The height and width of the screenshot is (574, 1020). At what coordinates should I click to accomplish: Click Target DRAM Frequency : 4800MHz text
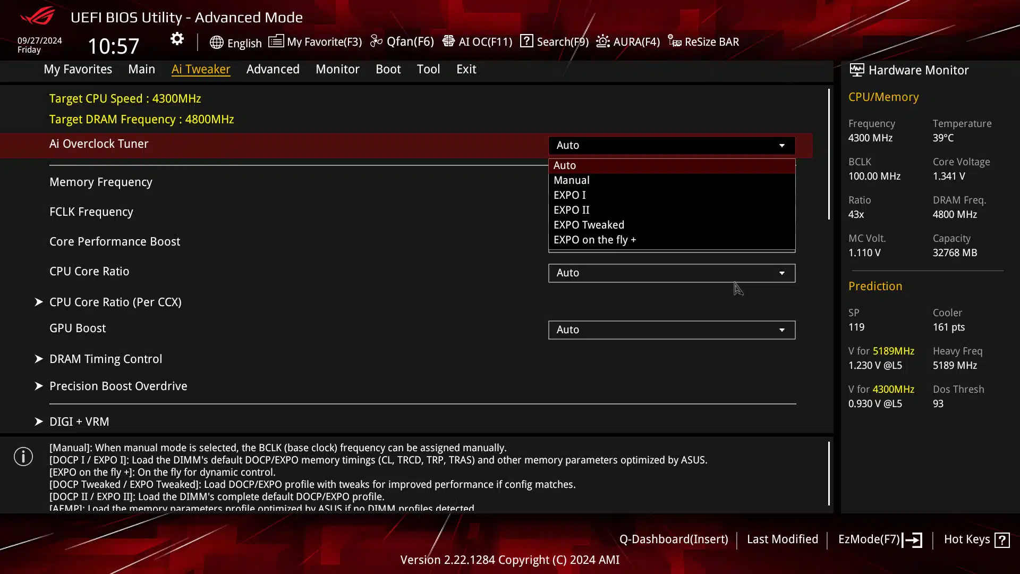click(x=142, y=120)
